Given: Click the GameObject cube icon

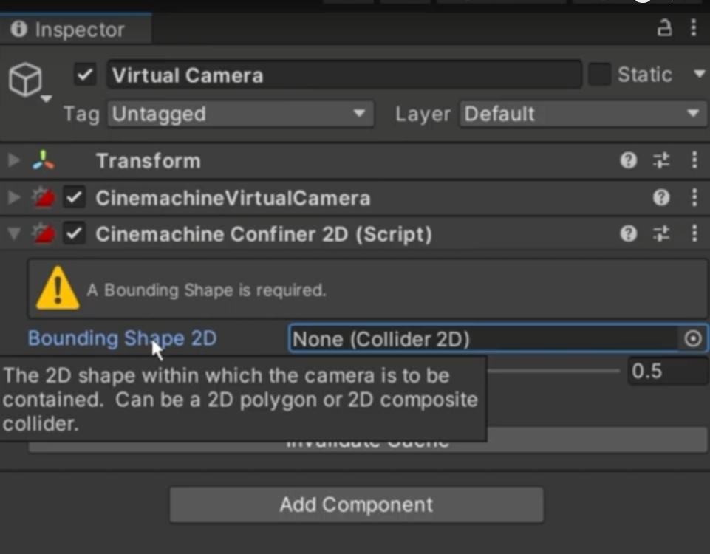Looking at the screenshot, I should tap(25, 80).
